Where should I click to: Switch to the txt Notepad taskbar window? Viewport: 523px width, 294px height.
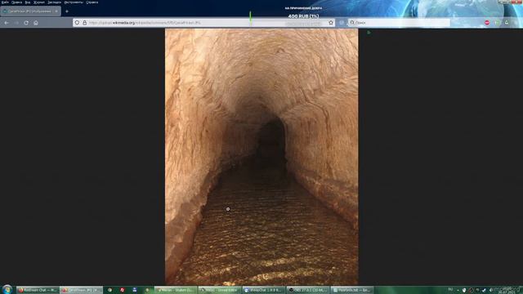[352, 290]
